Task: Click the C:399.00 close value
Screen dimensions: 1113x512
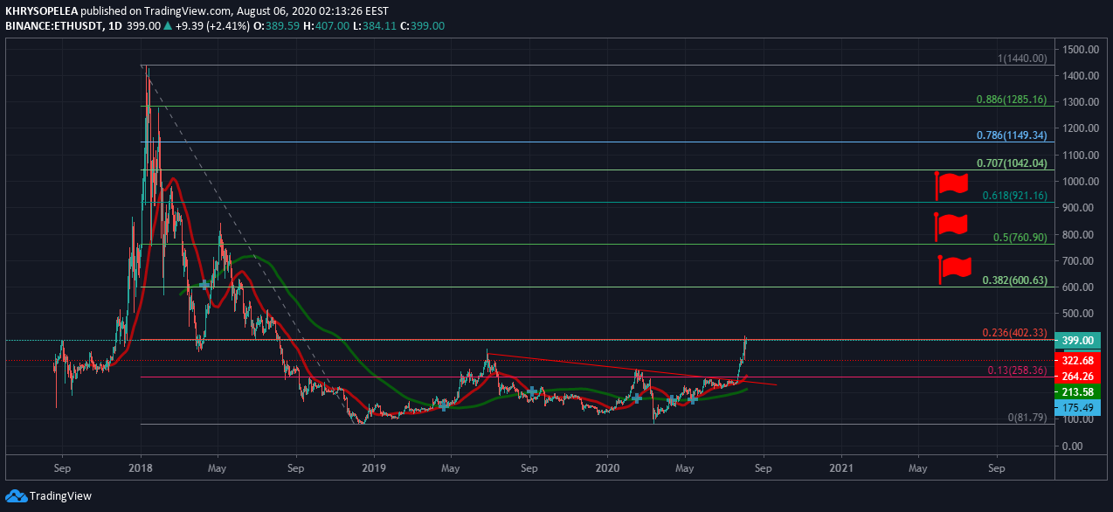Action: [422, 26]
